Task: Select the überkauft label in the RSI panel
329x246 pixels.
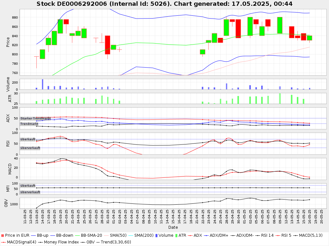Action: (28, 139)
